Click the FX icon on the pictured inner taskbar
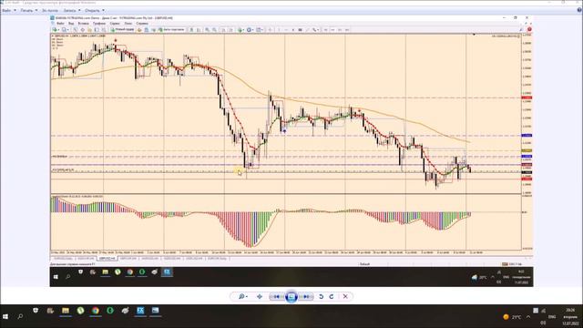Viewport: 583px width, 328px height. point(167,272)
